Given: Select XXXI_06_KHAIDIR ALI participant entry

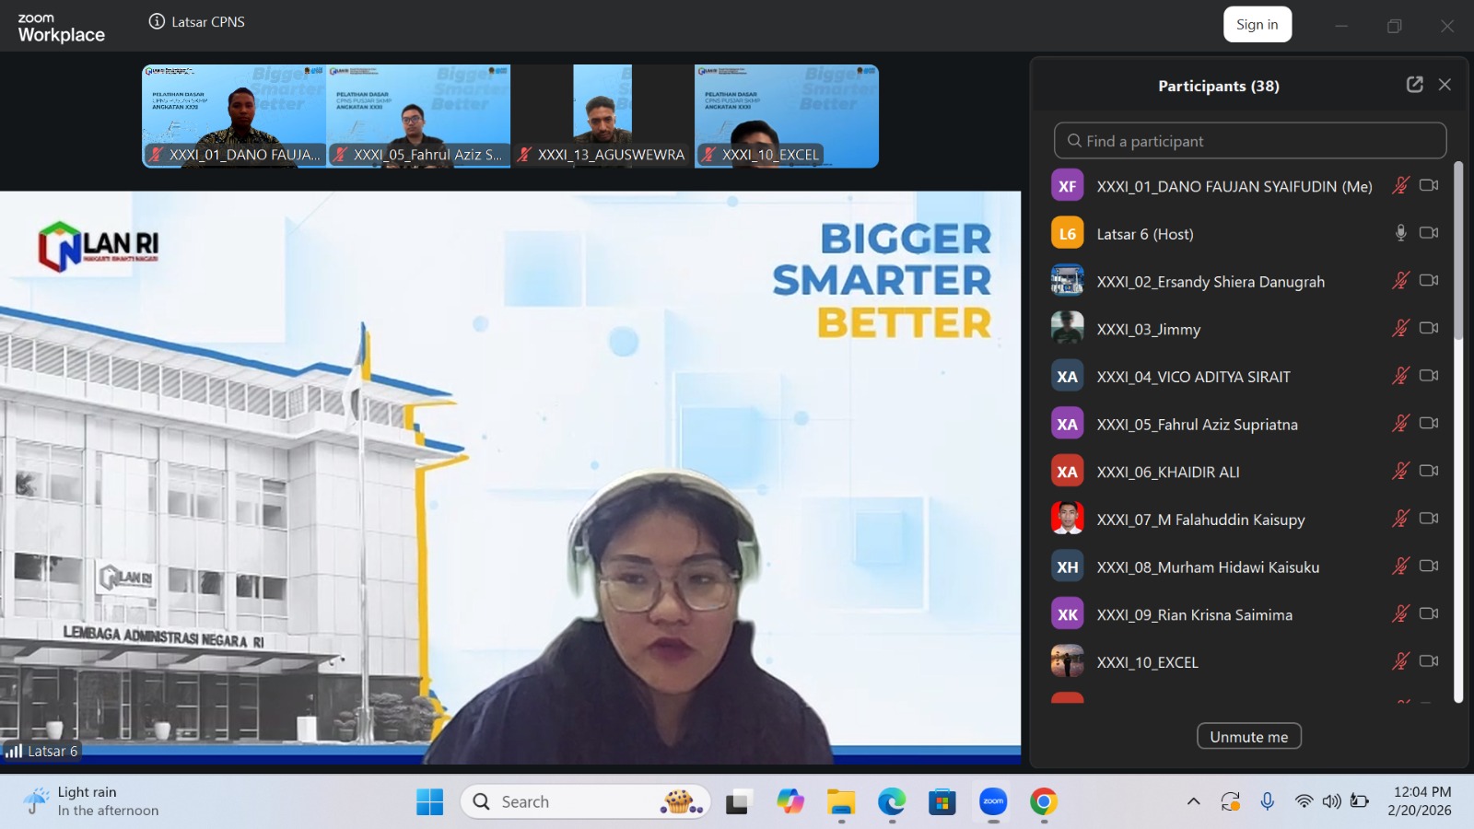Looking at the screenshot, I should pyautogui.click(x=1167, y=472).
